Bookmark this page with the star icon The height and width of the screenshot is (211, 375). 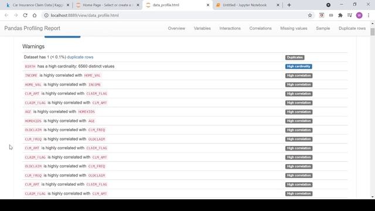(x=310, y=15)
